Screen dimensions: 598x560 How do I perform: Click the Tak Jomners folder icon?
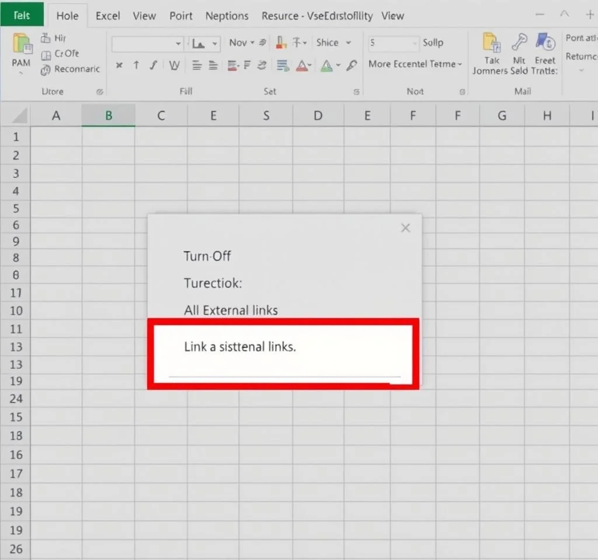point(491,43)
